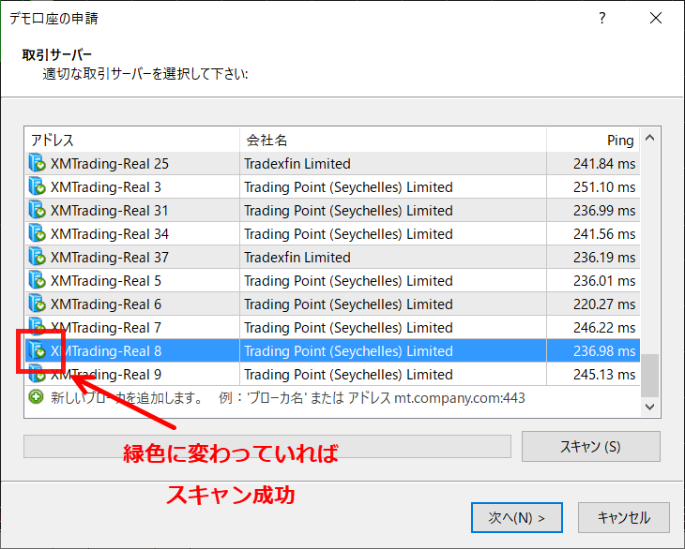
Task: Sort servers by Ping column header
Action: (593, 141)
